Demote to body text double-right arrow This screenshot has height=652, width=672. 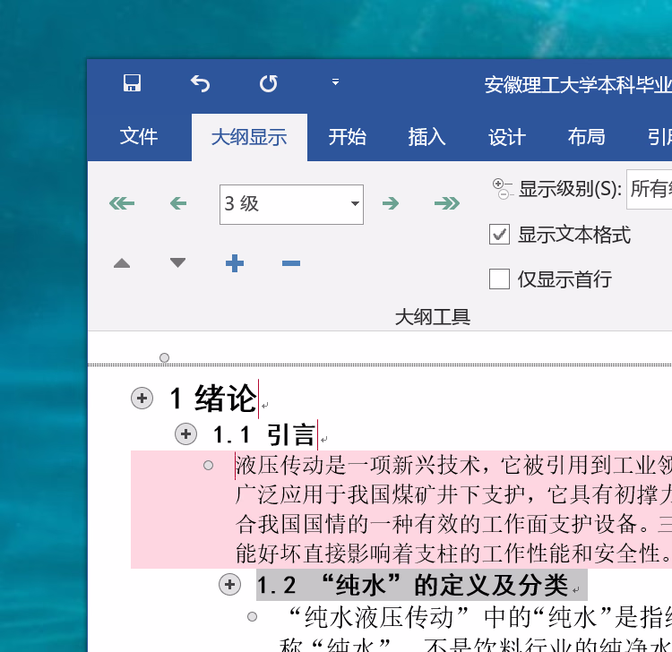(x=446, y=203)
